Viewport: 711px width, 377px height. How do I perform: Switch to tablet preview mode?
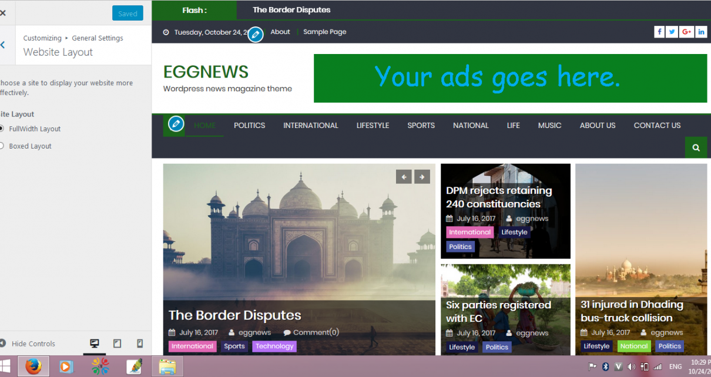point(117,344)
